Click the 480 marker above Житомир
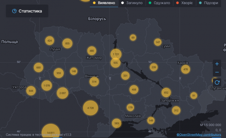The height and width of the screenshot is (138, 226). pyautogui.click(x=92, y=51)
